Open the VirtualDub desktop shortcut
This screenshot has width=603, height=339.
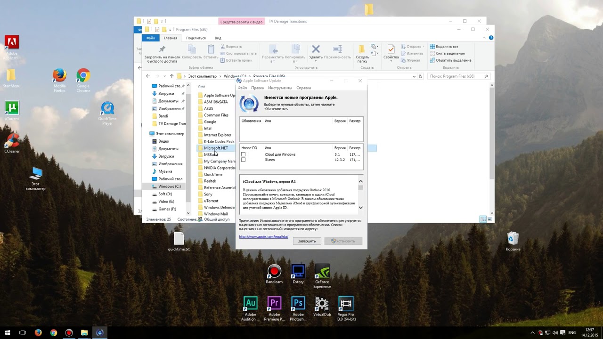pos(322,307)
